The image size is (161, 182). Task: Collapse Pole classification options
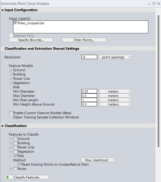point(11,156)
